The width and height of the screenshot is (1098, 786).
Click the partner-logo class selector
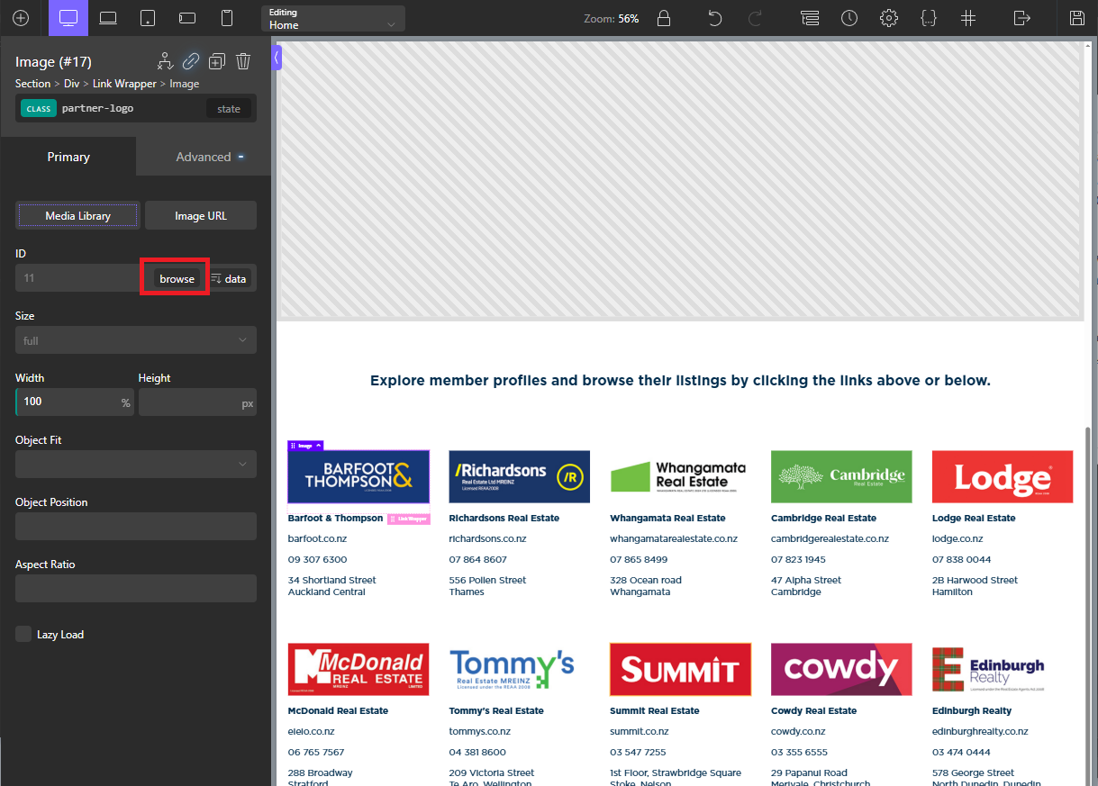pyautogui.click(x=98, y=109)
